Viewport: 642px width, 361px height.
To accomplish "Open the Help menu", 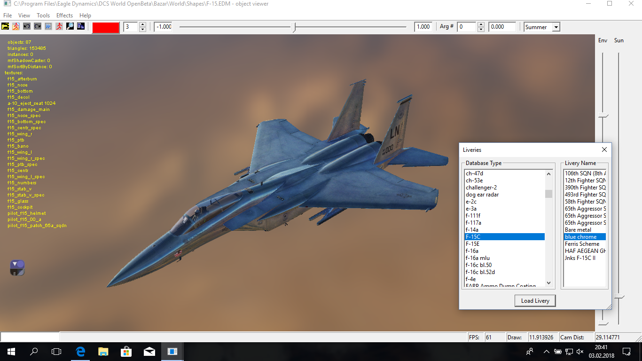I will [x=85, y=16].
